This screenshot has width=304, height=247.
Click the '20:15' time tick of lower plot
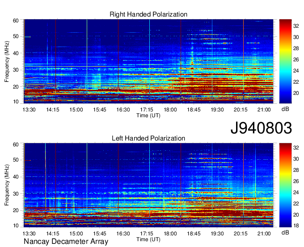click(x=241, y=234)
